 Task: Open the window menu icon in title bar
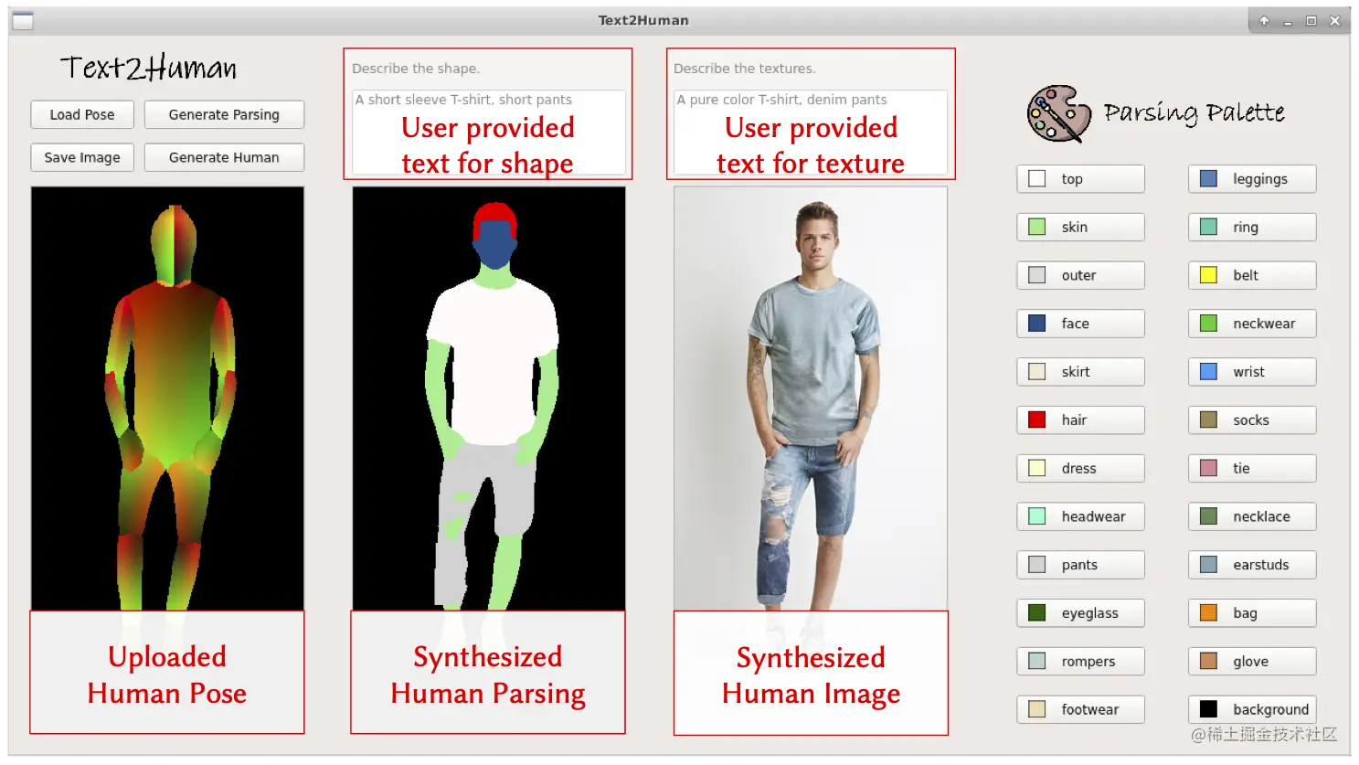(x=23, y=20)
